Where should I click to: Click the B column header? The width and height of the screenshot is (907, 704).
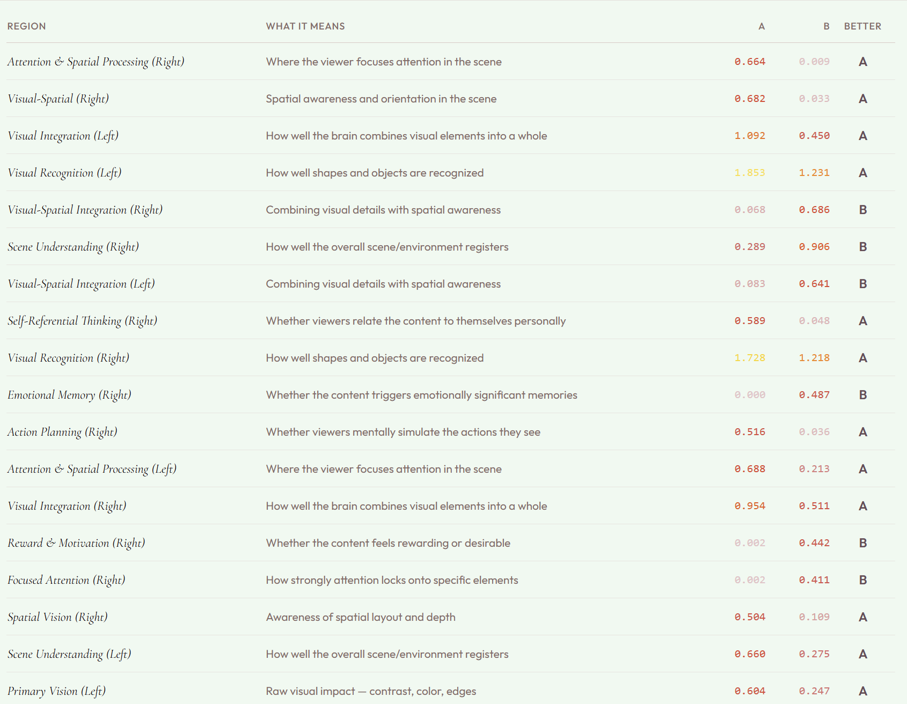tap(826, 26)
